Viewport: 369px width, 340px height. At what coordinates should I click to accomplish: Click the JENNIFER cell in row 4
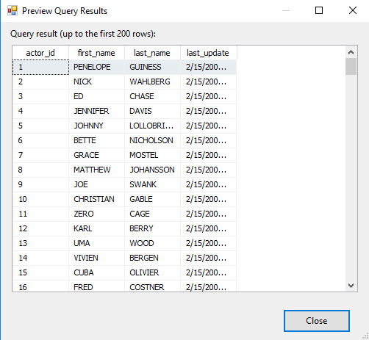[96, 111]
